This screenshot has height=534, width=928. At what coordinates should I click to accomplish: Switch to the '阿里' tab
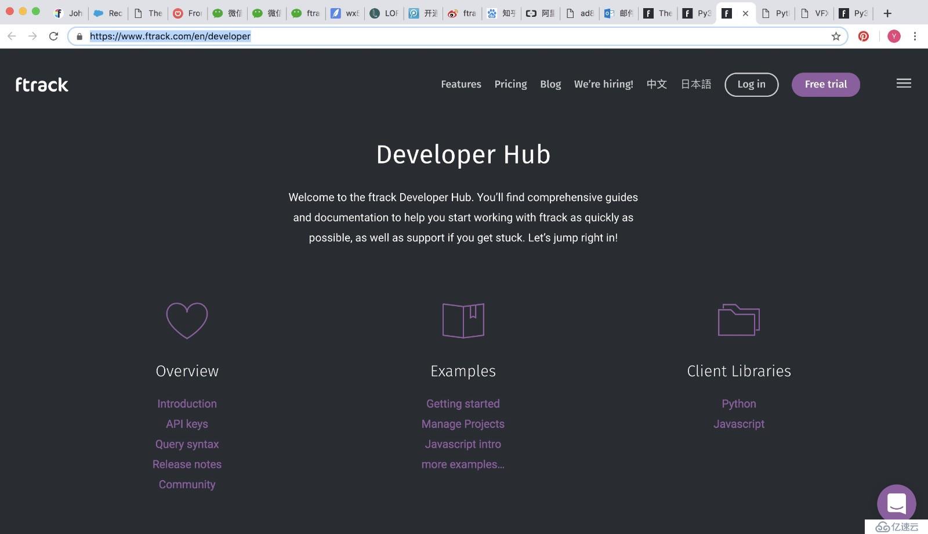point(541,13)
